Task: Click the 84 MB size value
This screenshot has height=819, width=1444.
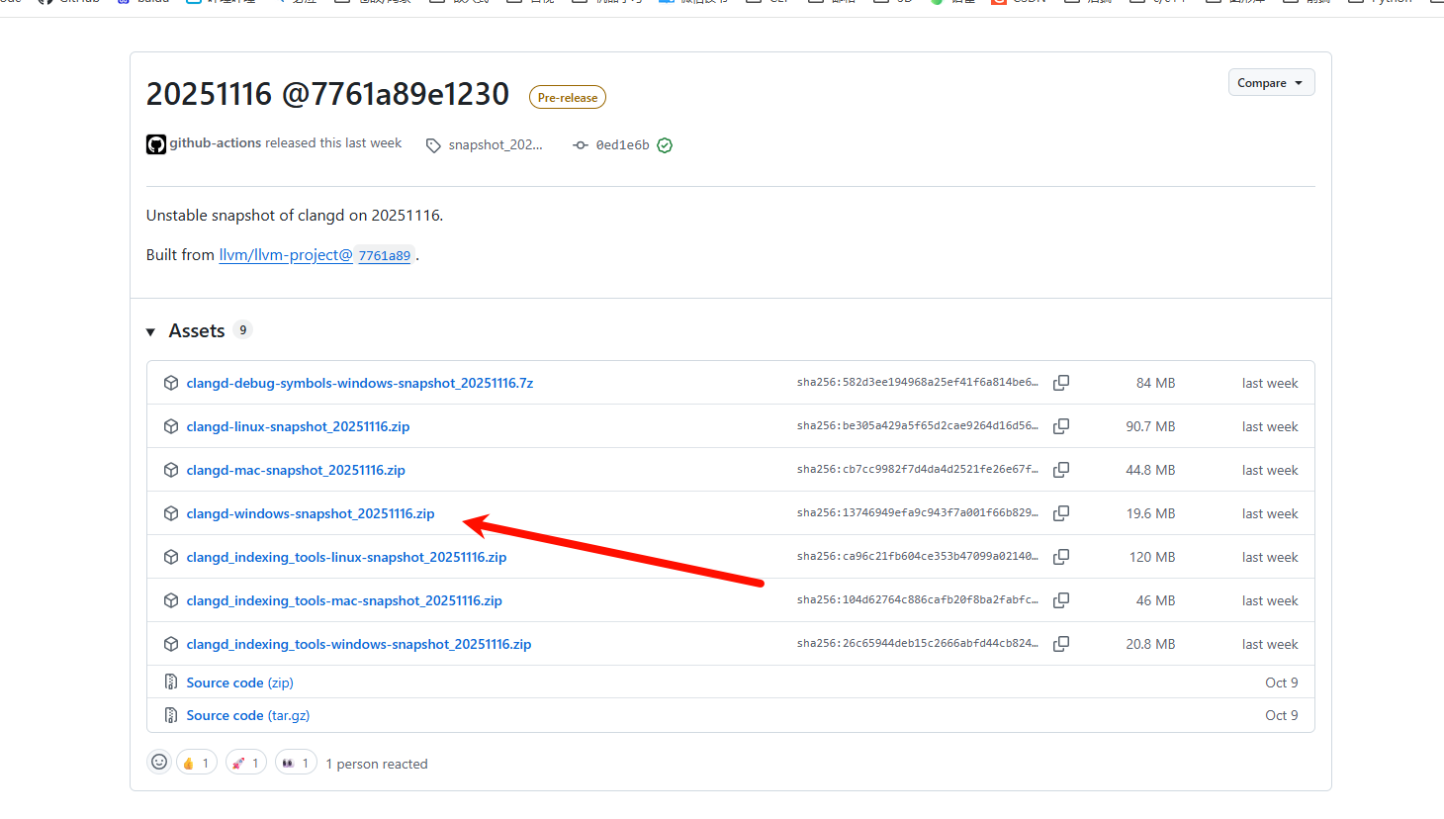Action: [1155, 383]
